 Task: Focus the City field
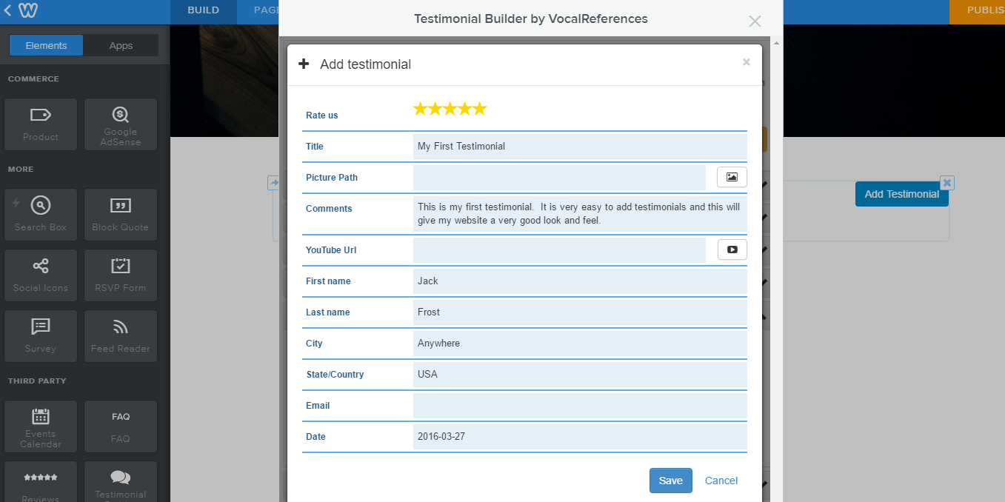coord(580,343)
